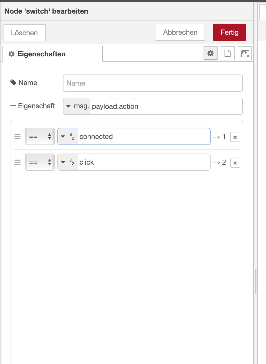Viewport: 266px width, 364px height.
Task: Delete the 'click' rule
Action: tap(235, 163)
